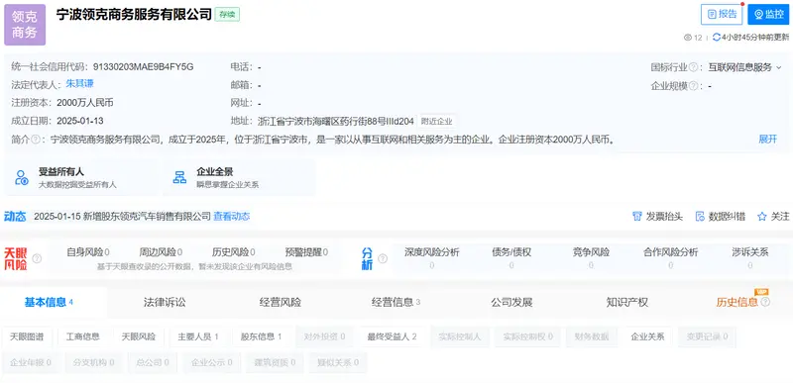
Task: Select the 股东信息 sub-tab
Action: pyautogui.click(x=262, y=336)
